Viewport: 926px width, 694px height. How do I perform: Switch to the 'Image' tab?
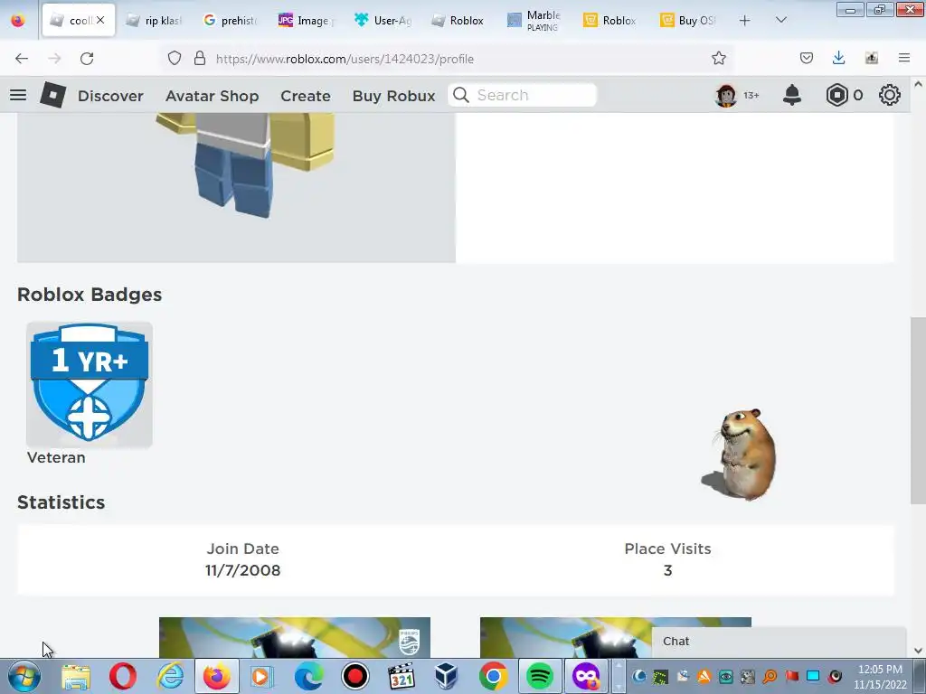(307, 21)
